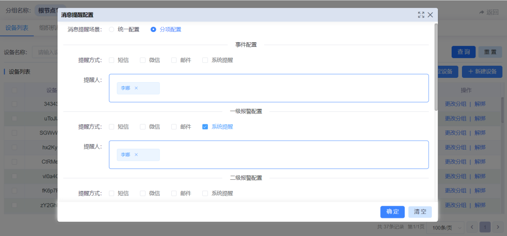Click 解绑 in the uToJl row

click(480, 118)
